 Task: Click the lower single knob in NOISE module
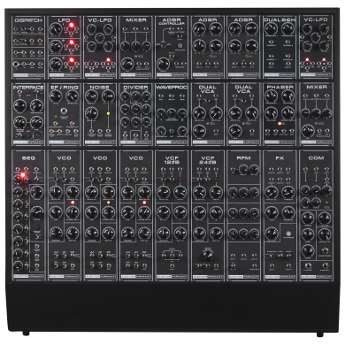click(x=92, y=113)
